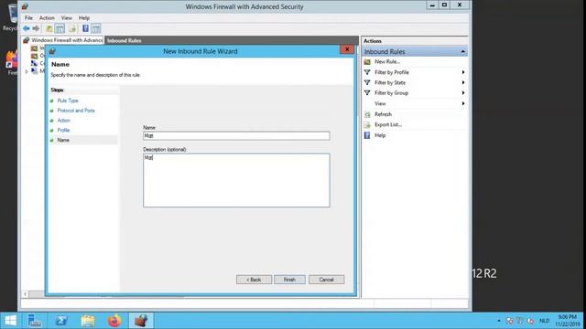Viewport: 586px width, 329px height.
Task: Select the Name wizard step
Action: tap(63, 140)
